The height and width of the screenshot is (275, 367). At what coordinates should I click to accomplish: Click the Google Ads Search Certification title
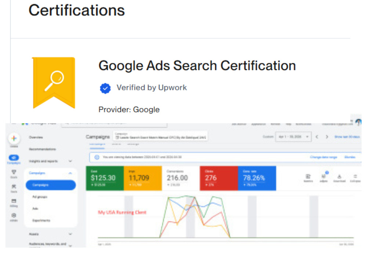pos(197,66)
